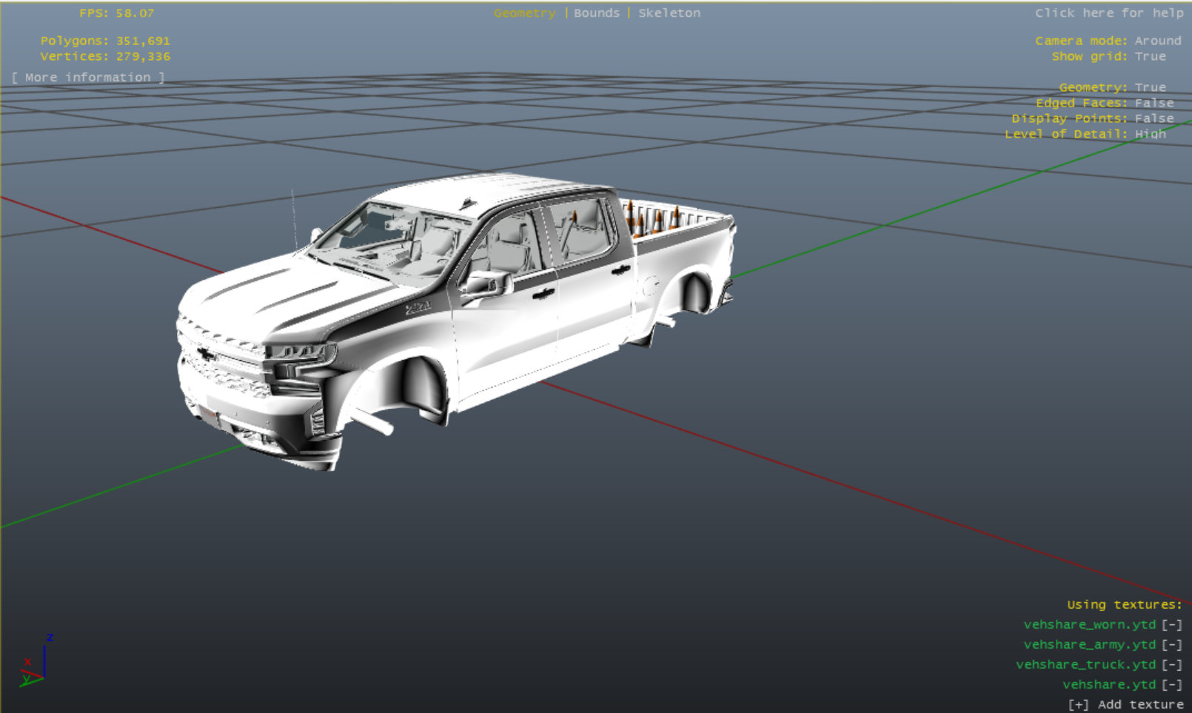The image size is (1192, 713).
Task: Click the Add texture button
Action: [x=1125, y=705]
